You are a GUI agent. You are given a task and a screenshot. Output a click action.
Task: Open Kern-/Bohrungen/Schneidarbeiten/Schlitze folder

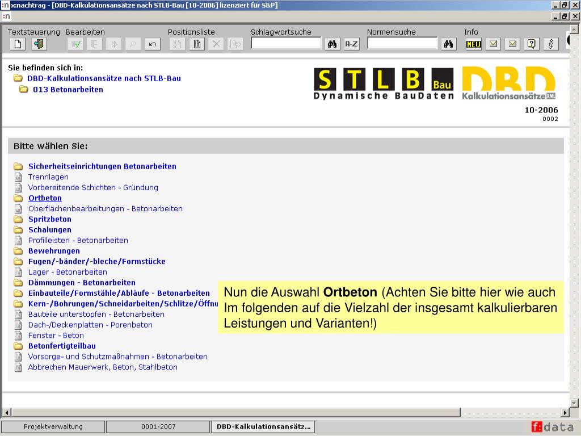click(123, 304)
